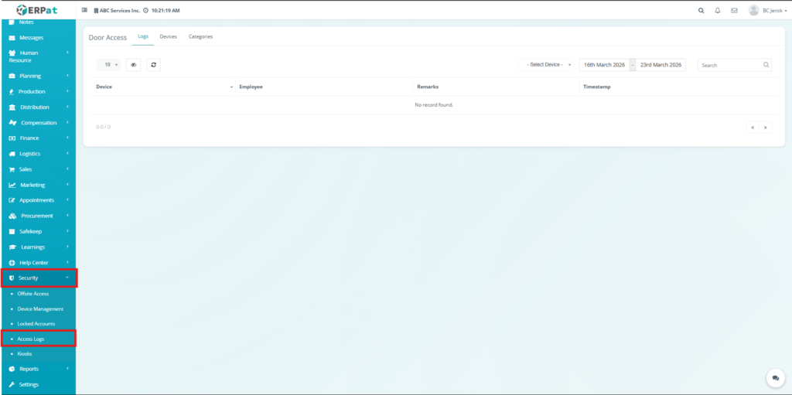Open Locked Accounts in sidebar
Screen dimensions: 792x395
point(36,323)
